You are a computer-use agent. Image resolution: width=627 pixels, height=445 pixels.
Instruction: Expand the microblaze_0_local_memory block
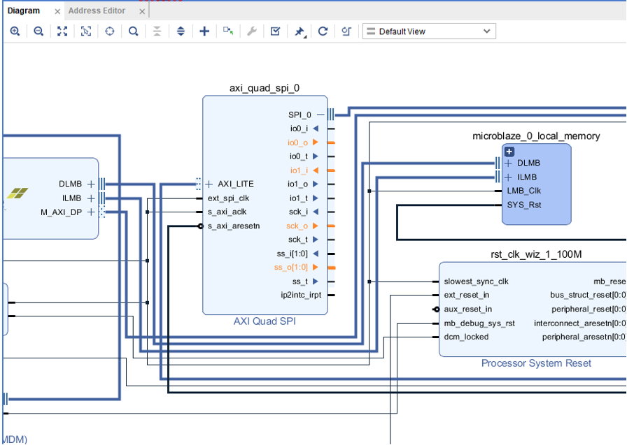tap(509, 152)
